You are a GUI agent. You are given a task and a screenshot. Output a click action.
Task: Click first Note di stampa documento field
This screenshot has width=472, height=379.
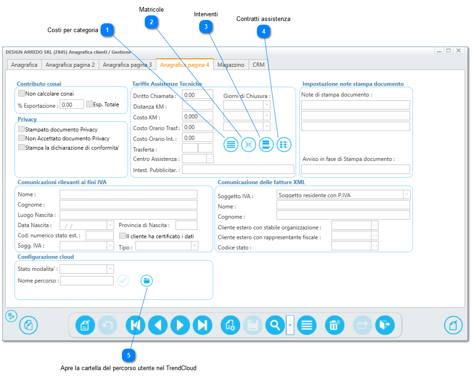[356, 105]
